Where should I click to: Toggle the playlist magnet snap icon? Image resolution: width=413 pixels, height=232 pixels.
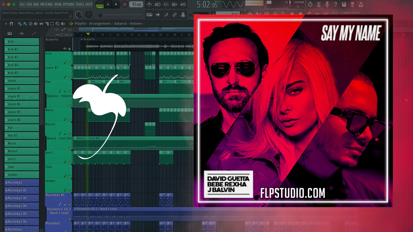click(11, 24)
